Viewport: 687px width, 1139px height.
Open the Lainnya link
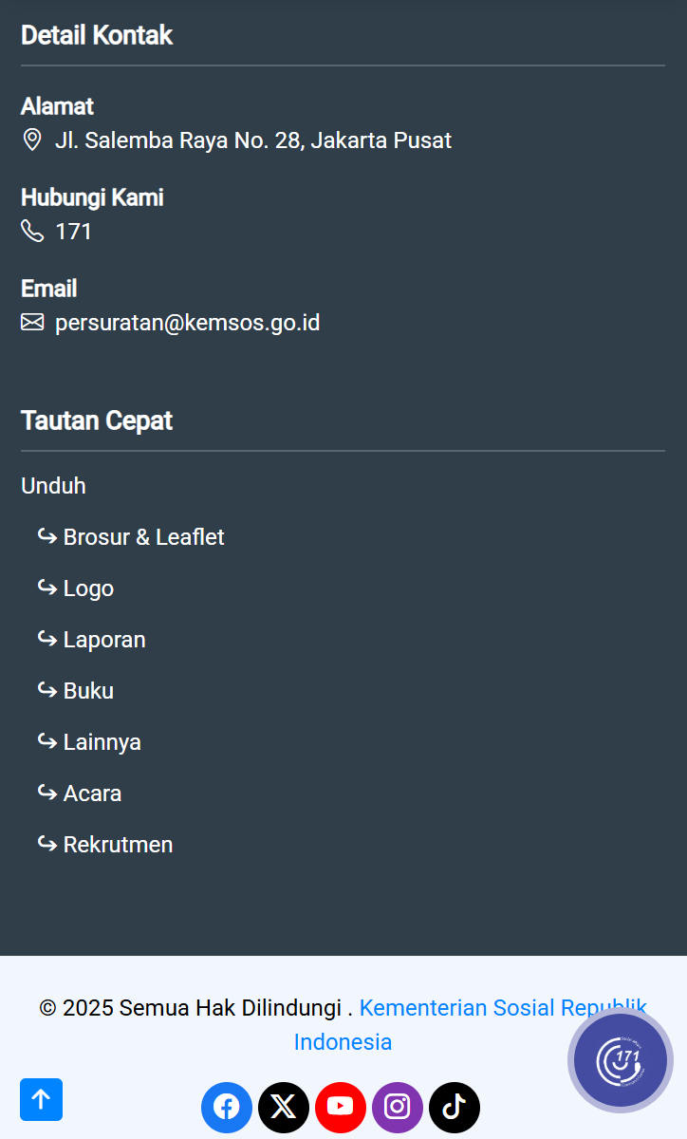pyautogui.click(x=102, y=742)
